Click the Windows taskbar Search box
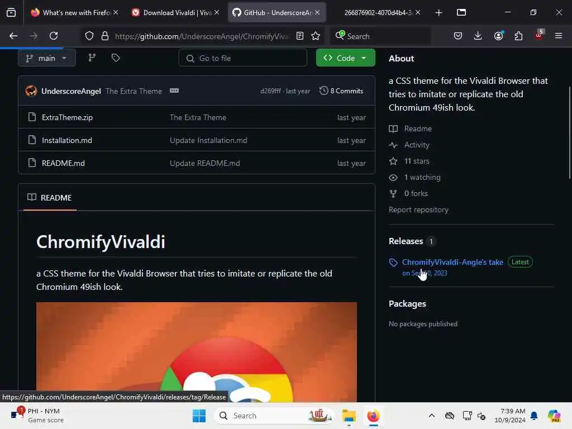This screenshot has height=429, width=572. [x=274, y=416]
